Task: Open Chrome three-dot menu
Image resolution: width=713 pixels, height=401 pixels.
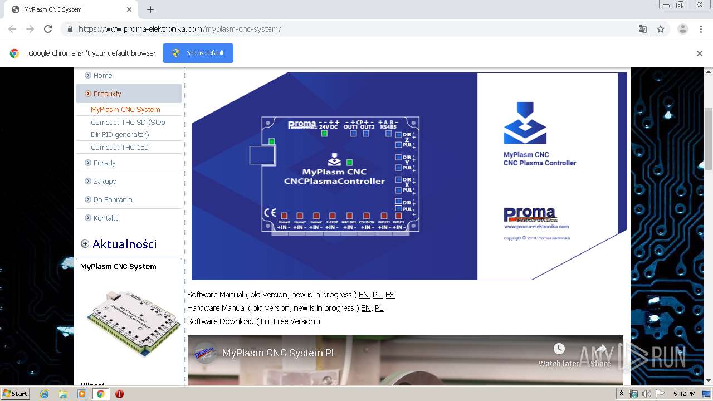Action: (x=701, y=29)
